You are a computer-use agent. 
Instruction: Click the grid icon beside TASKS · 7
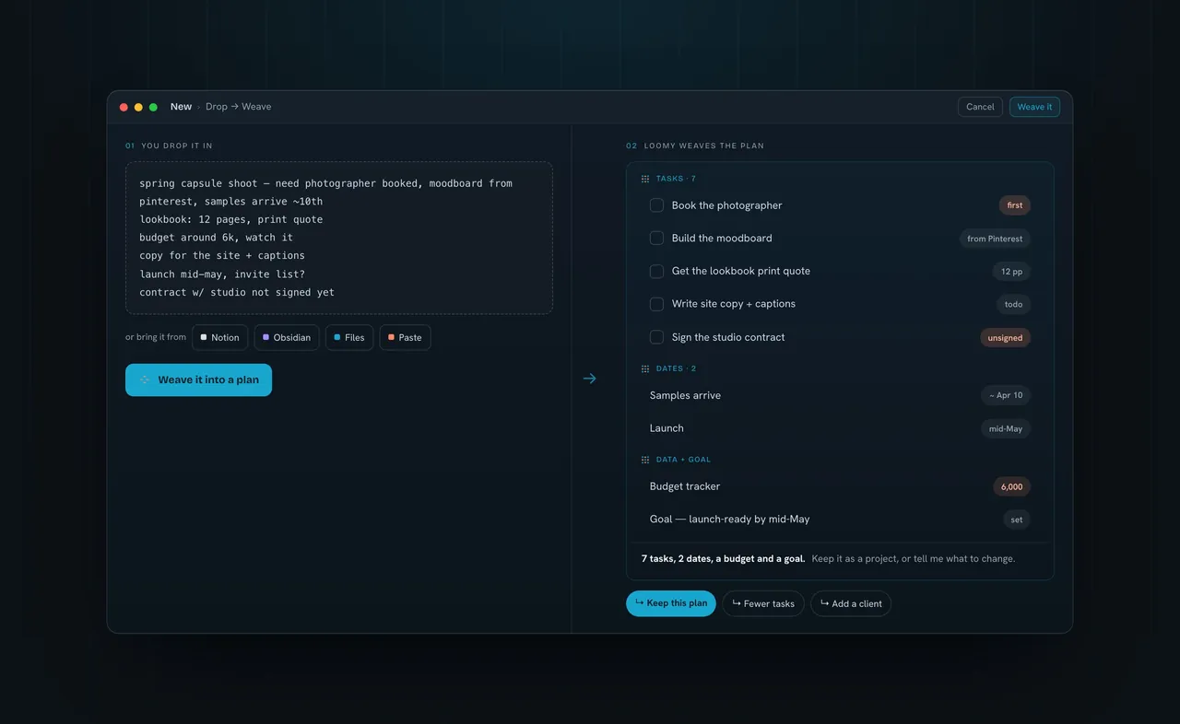pyautogui.click(x=645, y=179)
